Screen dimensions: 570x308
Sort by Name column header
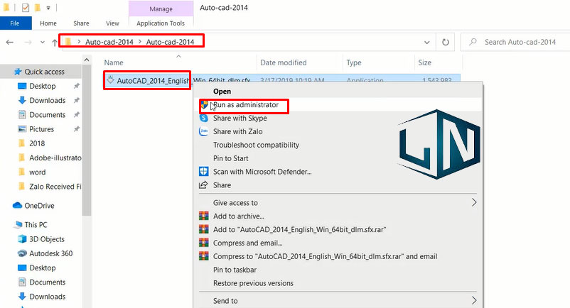coord(114,62)
